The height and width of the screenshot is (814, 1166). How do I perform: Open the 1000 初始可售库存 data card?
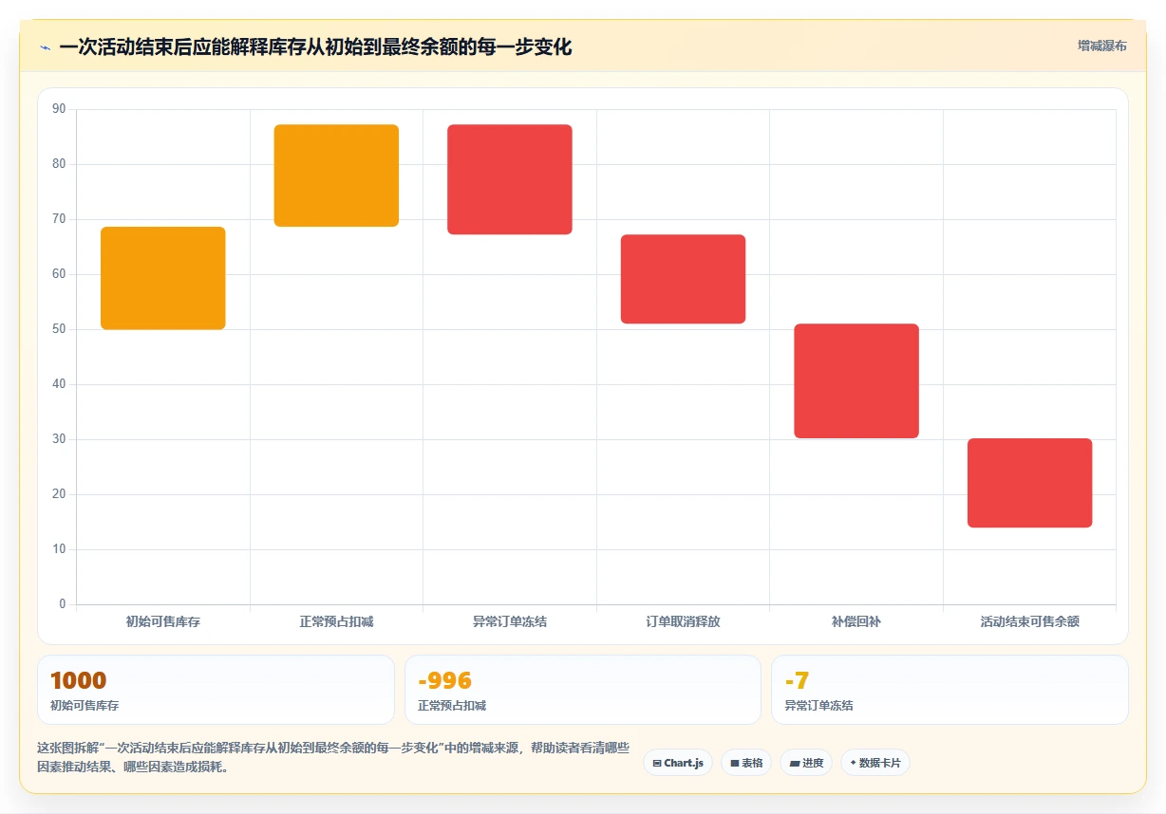tap(216, 690)
